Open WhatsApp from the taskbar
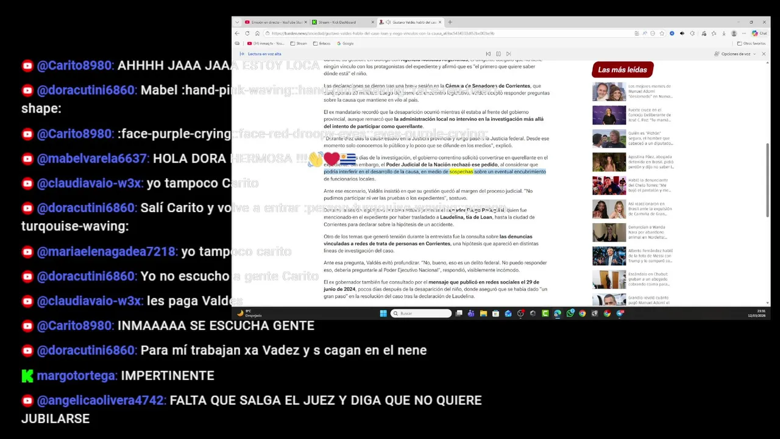780x439 pixels. click(570, 313)
